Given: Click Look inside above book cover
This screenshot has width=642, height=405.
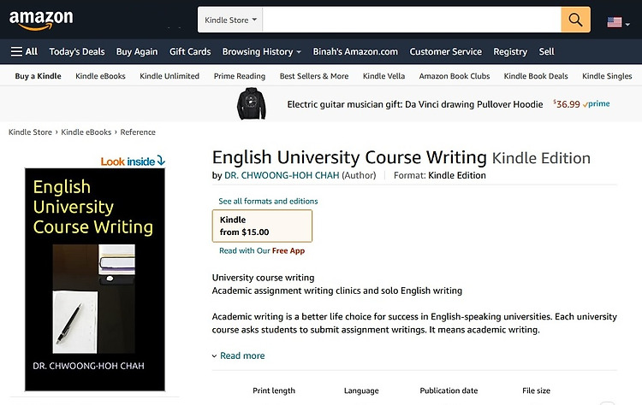Looking at the screenshot, I should 133,161.
